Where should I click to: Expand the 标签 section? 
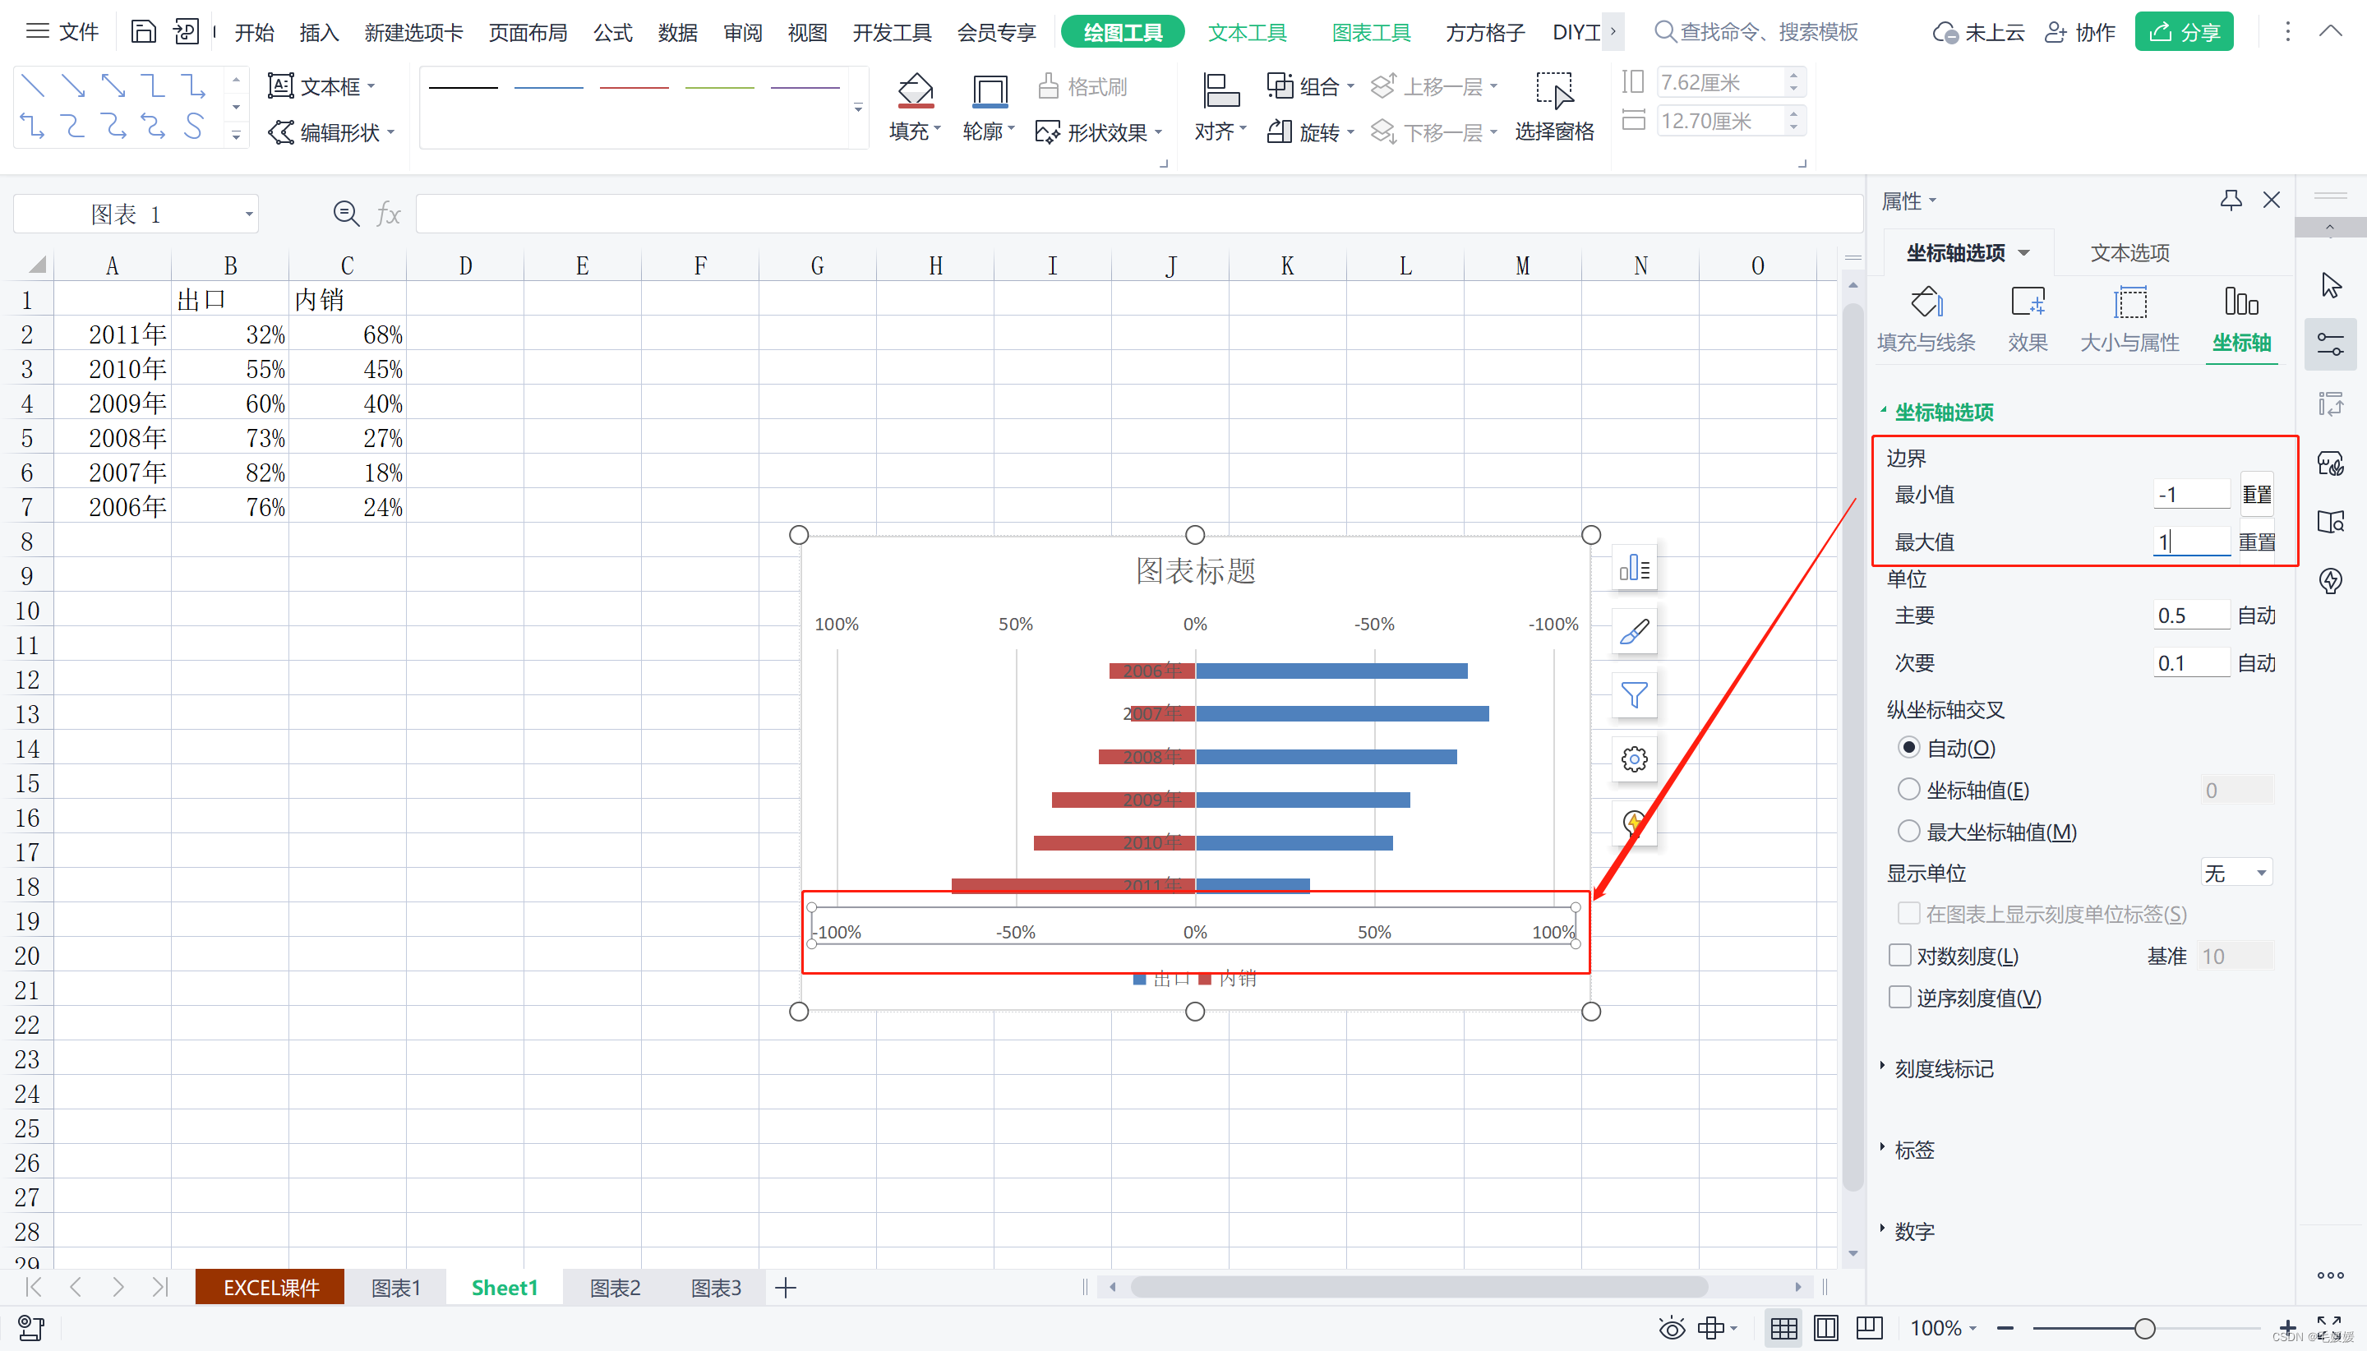click(x=1913, y=1149)
